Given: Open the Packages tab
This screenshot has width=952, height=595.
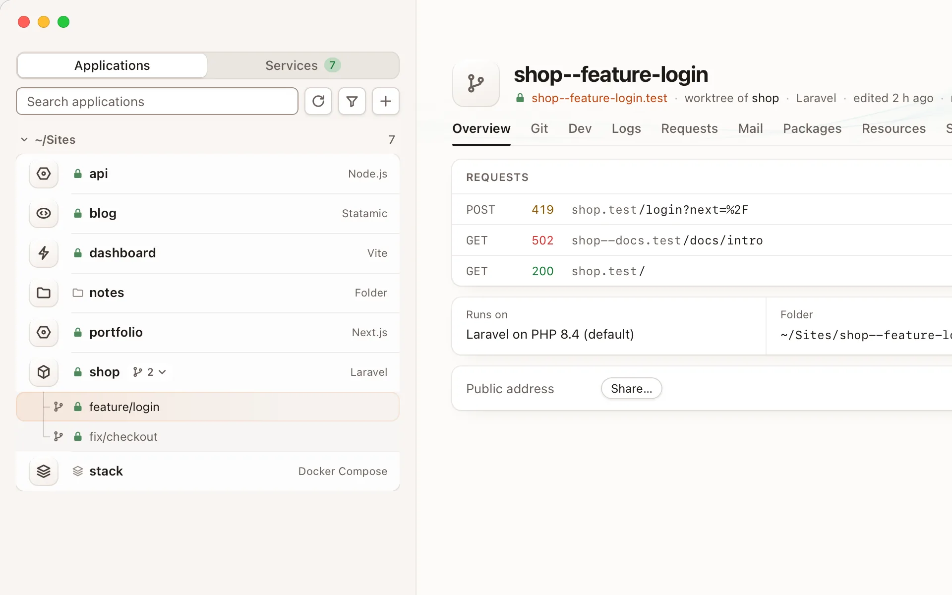Looking at the screenshot, I should [812, 128].
